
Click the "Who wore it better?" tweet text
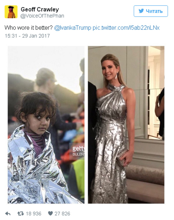click(28, 28)
